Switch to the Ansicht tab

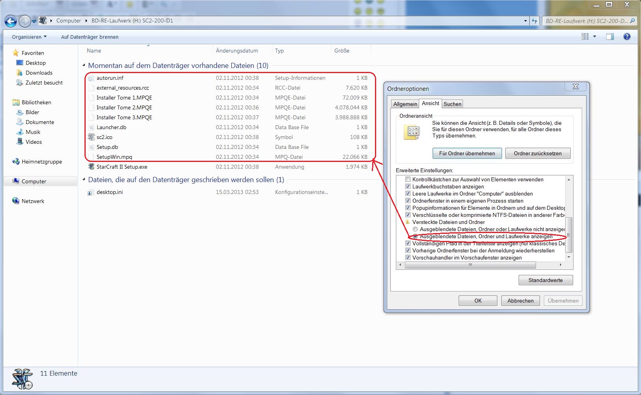tap(430, 103)
